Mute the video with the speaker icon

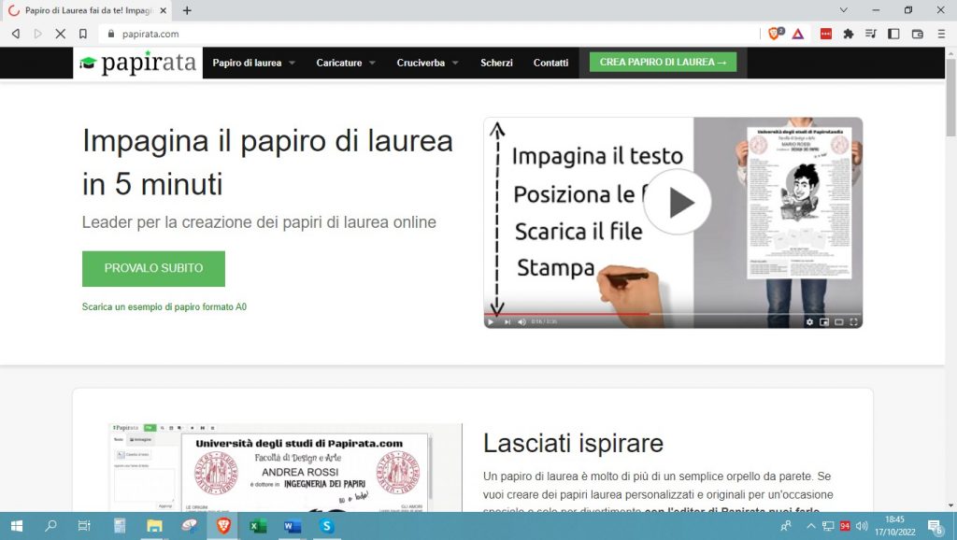point(521,321)
